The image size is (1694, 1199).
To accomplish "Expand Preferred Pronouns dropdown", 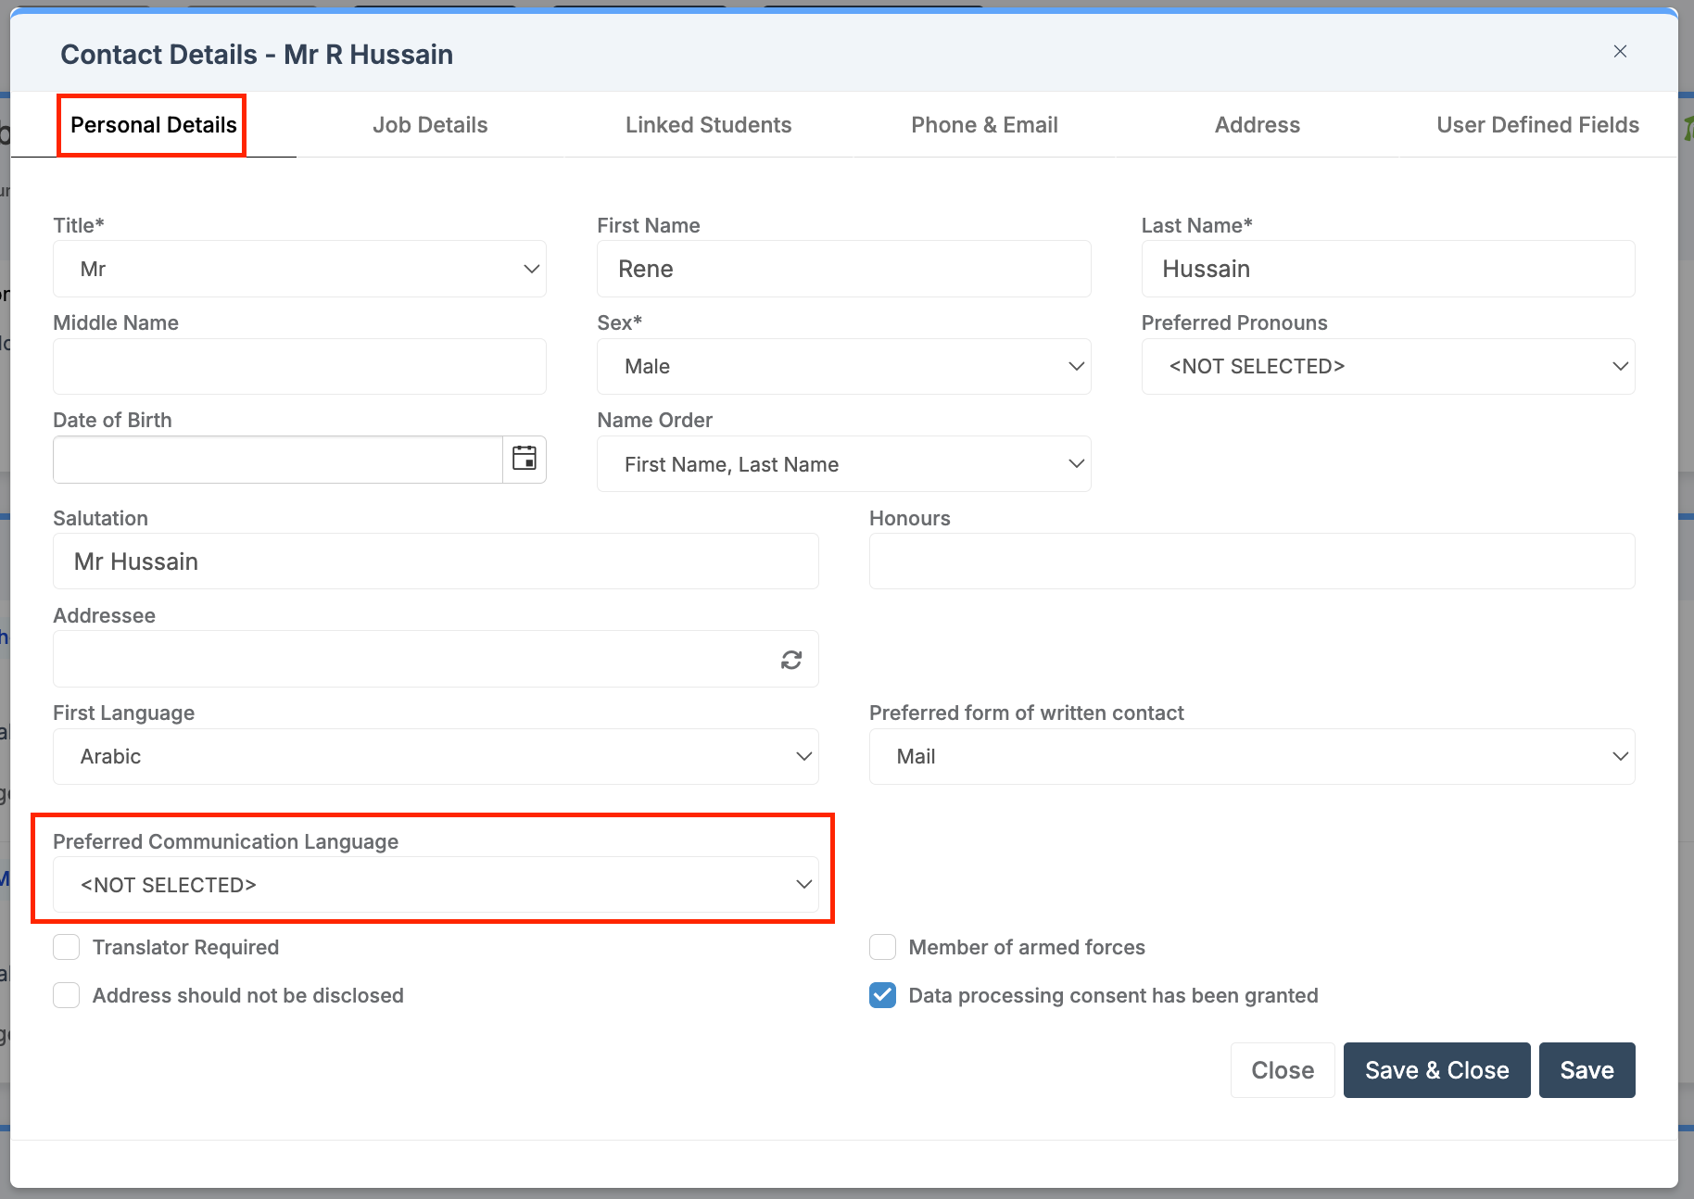I will coord(1387,367).
